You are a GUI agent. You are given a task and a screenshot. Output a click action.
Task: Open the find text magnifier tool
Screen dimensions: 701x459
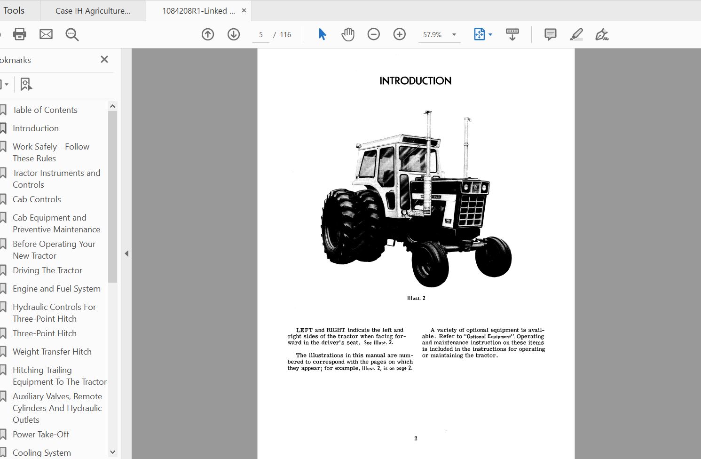tap(72, 34)
